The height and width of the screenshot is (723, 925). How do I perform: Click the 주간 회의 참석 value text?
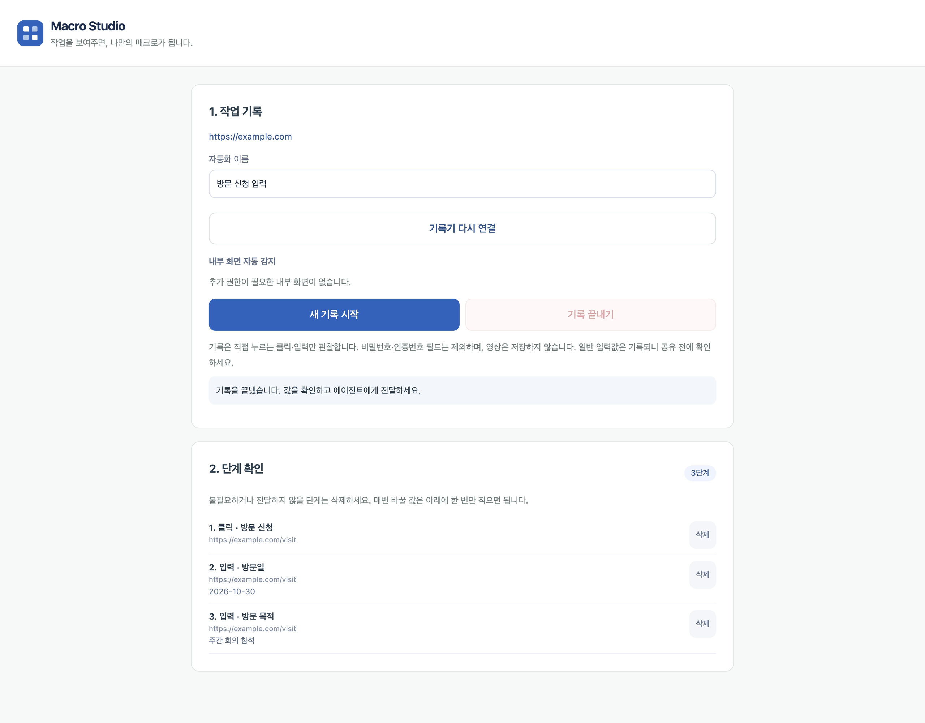click(x=232, y=640)
